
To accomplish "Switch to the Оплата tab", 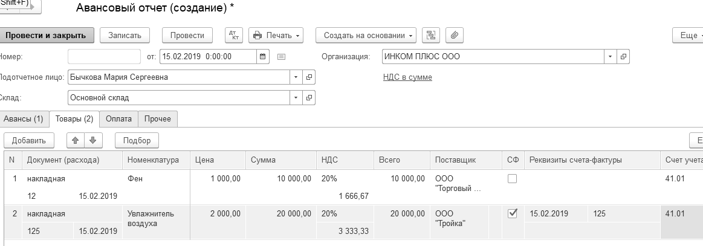I will pos(118,119).
